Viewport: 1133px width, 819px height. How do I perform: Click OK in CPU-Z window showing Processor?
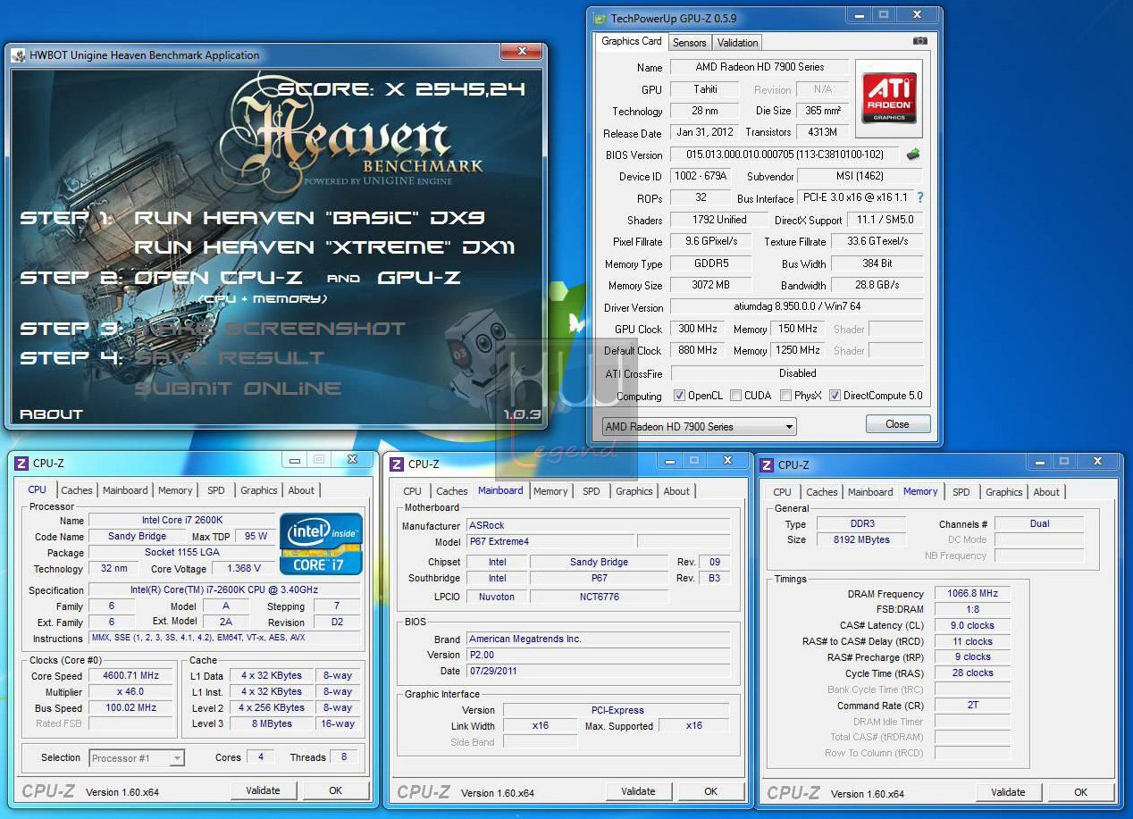click(335, 790)
